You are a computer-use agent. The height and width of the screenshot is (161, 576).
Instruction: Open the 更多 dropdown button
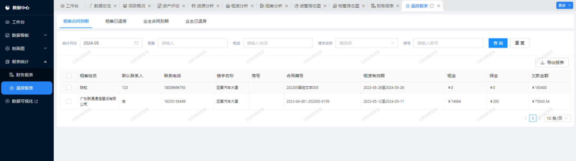point(564,5)
